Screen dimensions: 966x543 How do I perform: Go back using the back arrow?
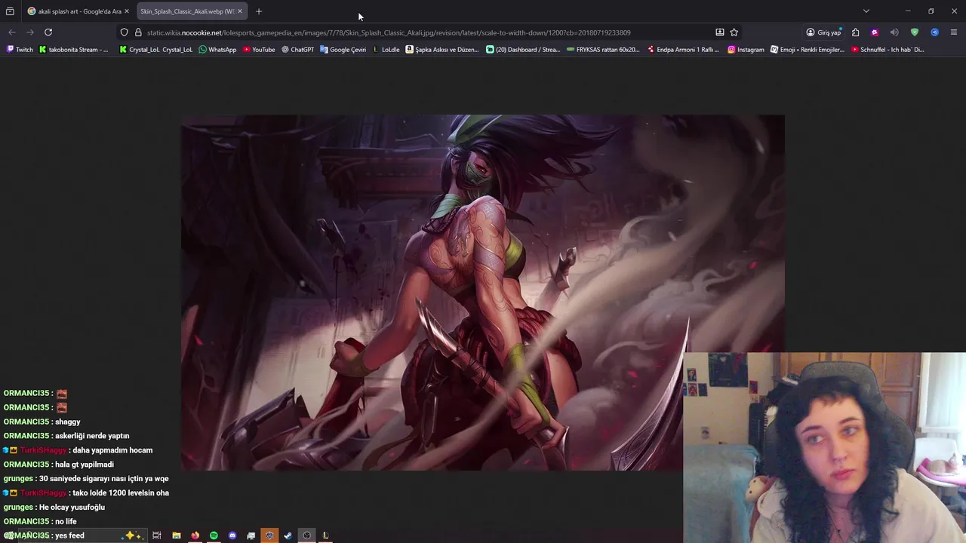(12, 32)
